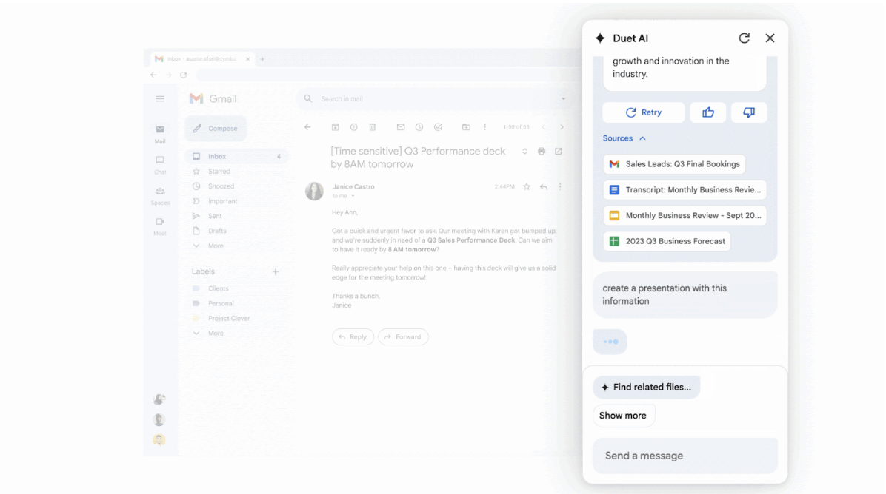Open the Chat section in sidebar

160,165
